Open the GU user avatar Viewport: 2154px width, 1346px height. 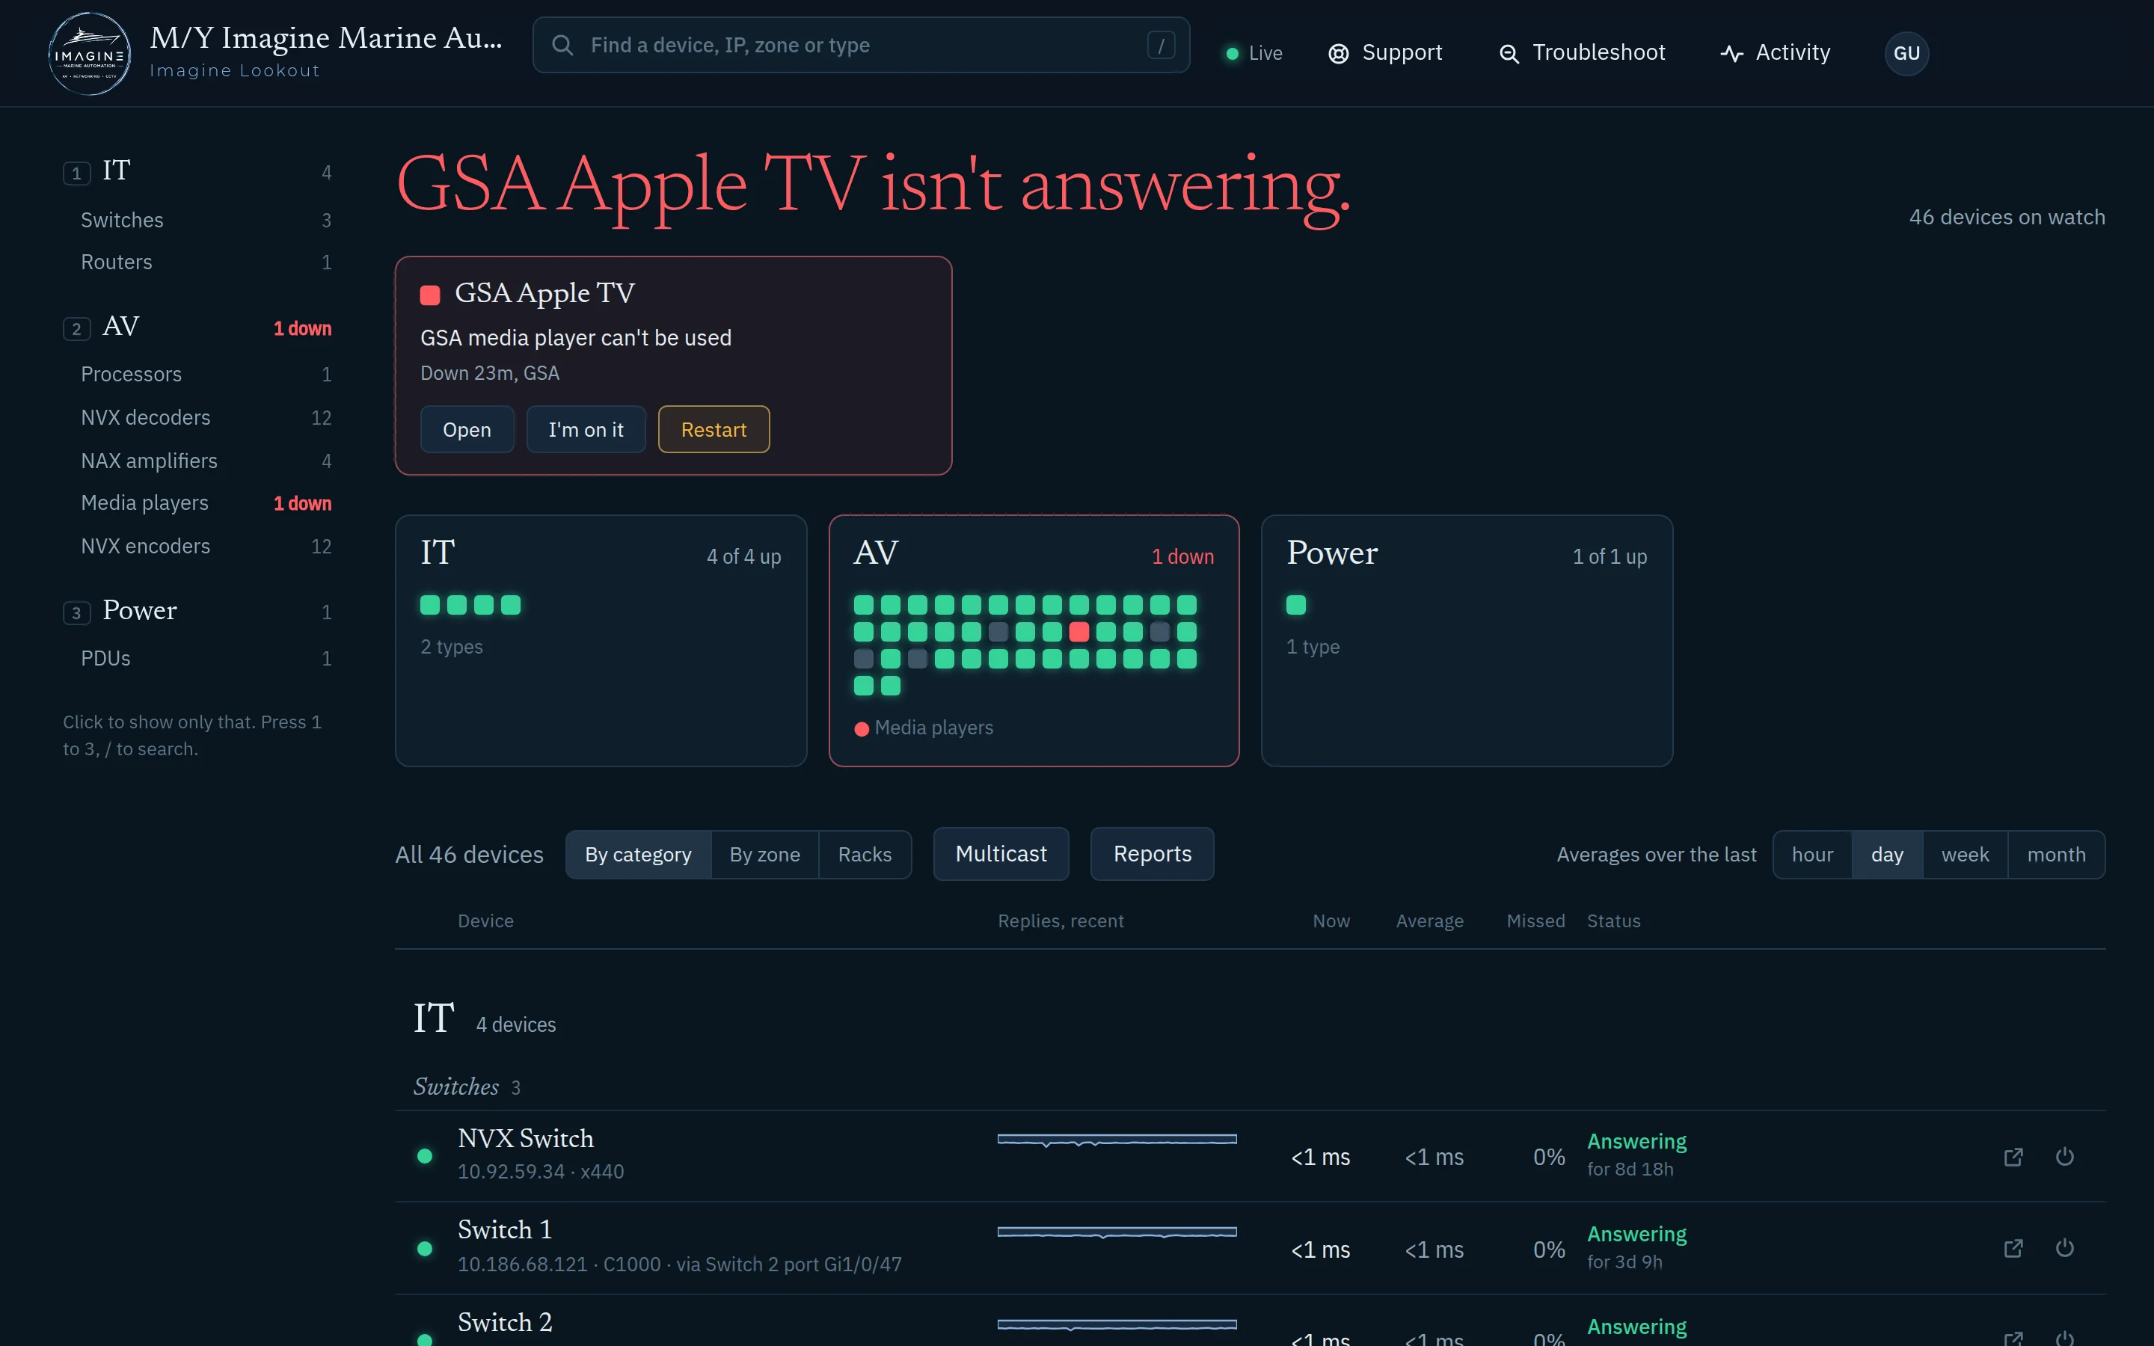[x=1906, y=53]
